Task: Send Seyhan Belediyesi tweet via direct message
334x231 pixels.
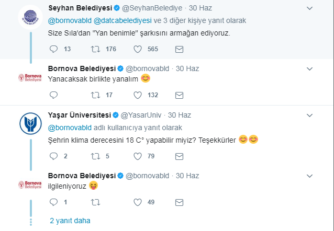Action: coord(179,49)
